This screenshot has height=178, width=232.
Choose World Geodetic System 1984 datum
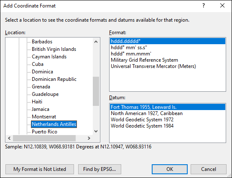[x=168, y=126]
